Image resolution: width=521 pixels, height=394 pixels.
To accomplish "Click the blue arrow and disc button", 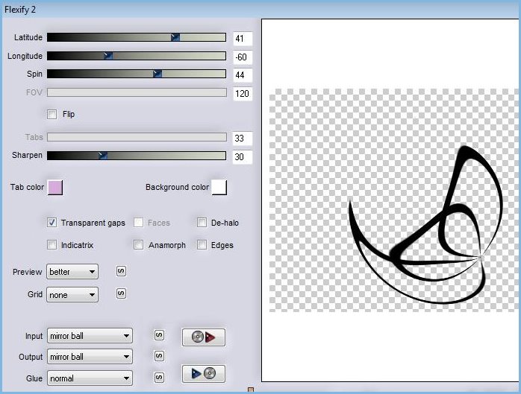I will click(x=203, y=373).
